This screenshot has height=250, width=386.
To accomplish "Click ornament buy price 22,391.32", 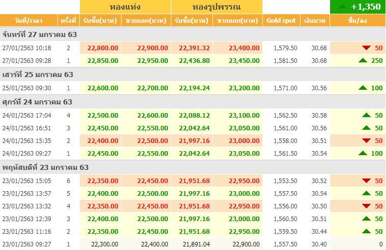I will click(x=194, y=48).
